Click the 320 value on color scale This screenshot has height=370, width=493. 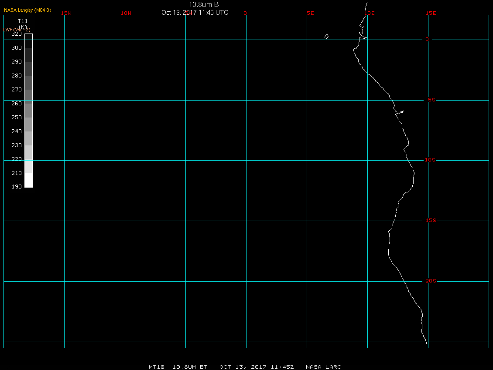[x=17, y=34]
